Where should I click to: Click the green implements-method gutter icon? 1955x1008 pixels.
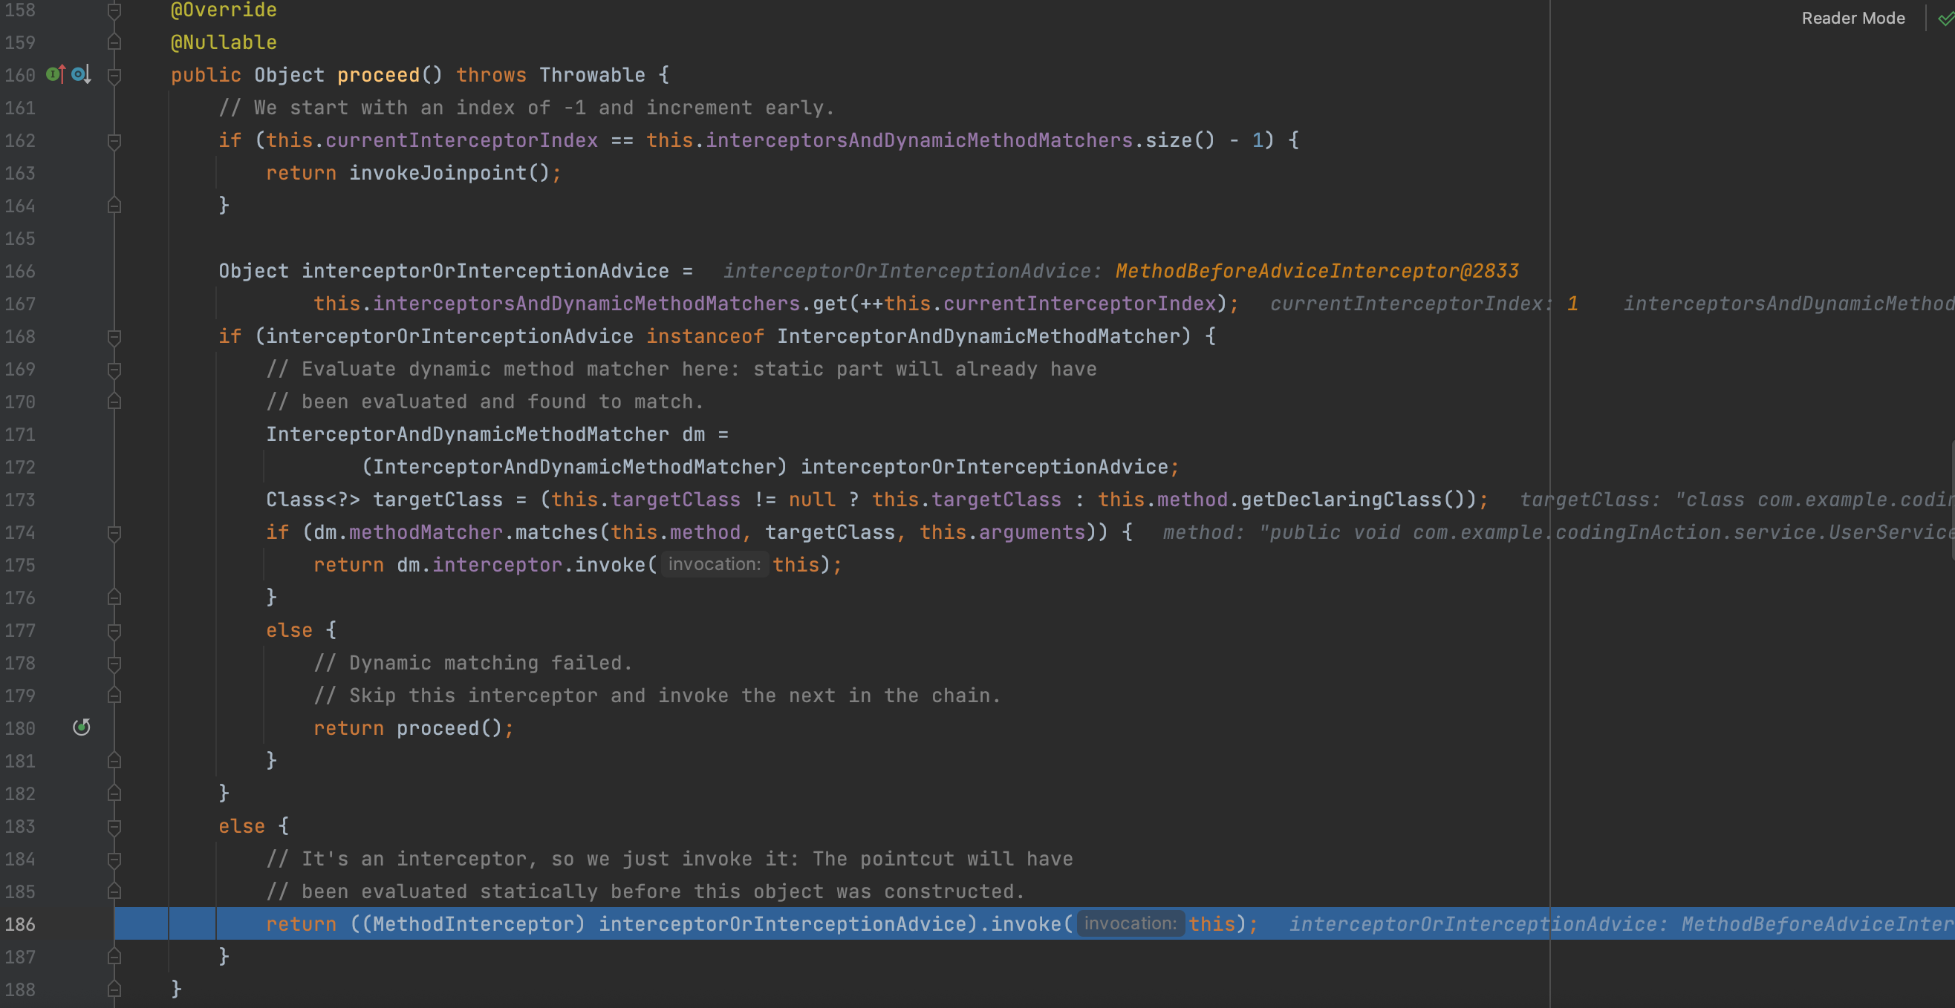56,74
